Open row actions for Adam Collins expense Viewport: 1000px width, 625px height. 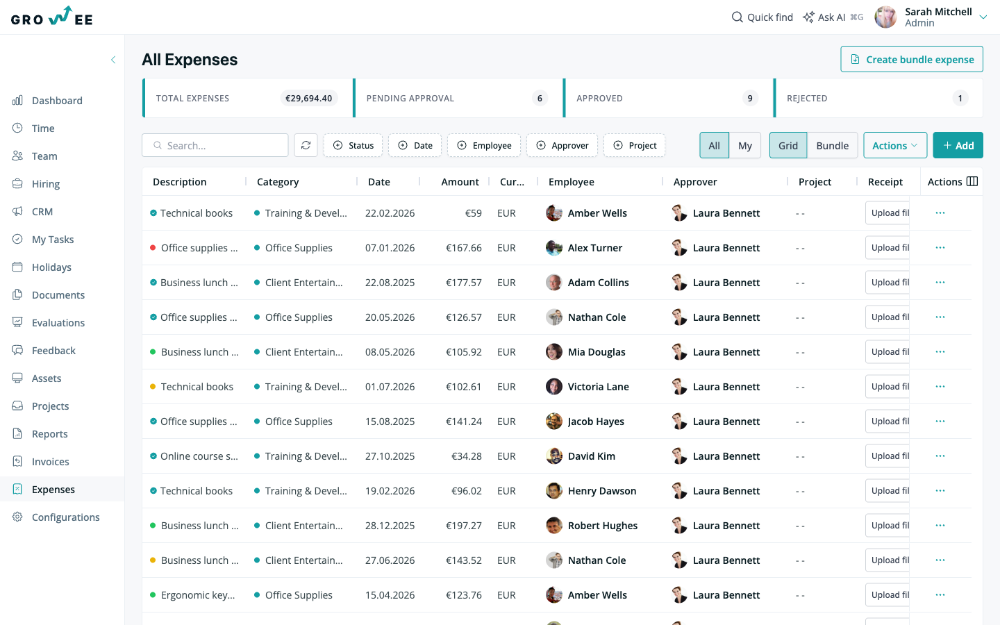click(940, 283)
